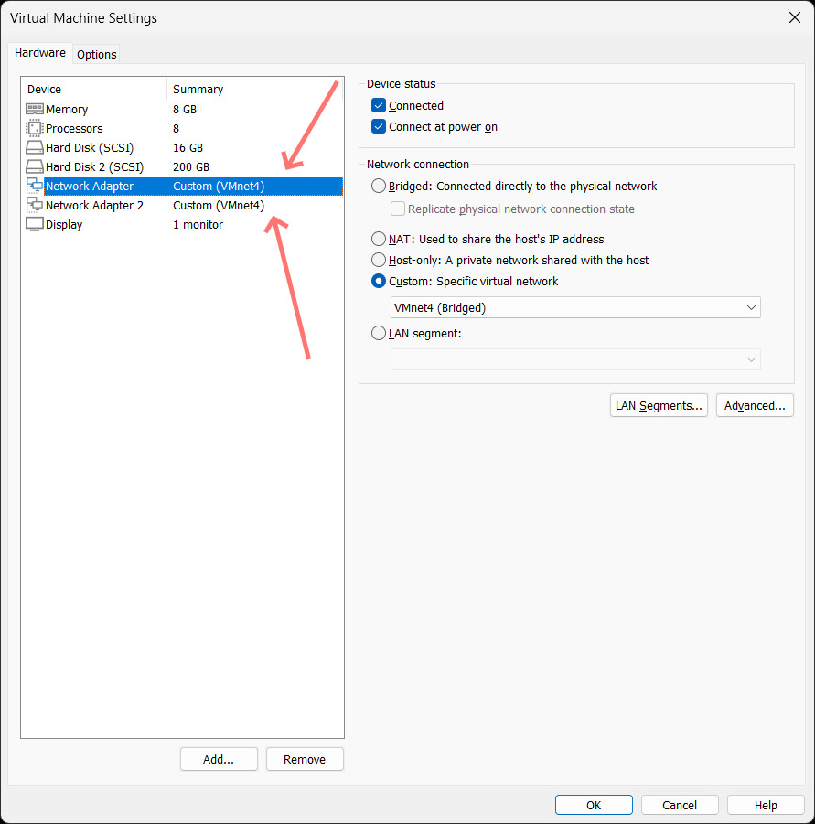Toggle Connect at power on checkbox
The height and width of the screenshot is (824, 815).
coord(379,127)
